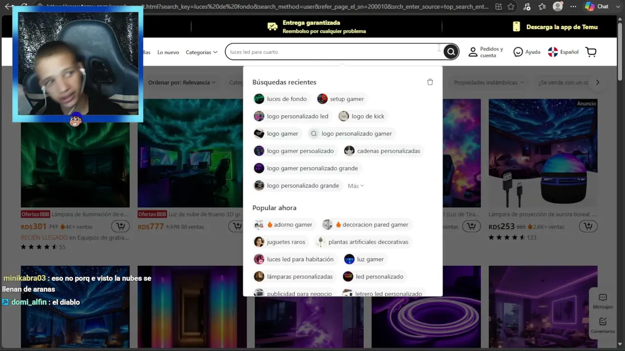
Task: Open the Mensajes chat widget
Action: [603, 301]
